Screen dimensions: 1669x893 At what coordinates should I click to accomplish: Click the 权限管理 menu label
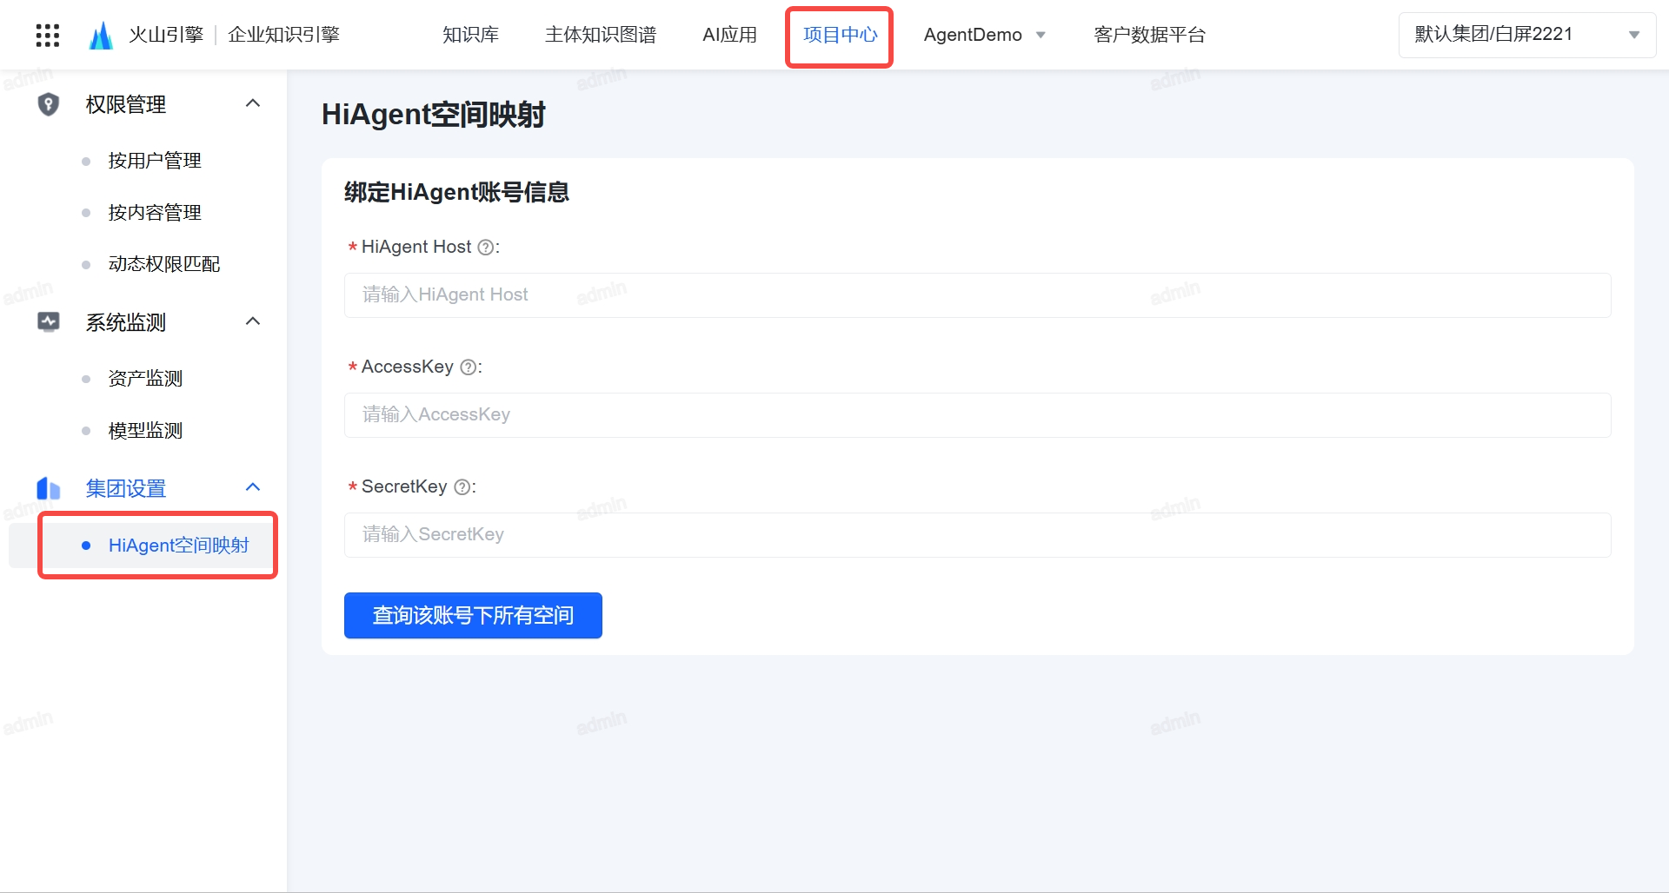(126, 104)
